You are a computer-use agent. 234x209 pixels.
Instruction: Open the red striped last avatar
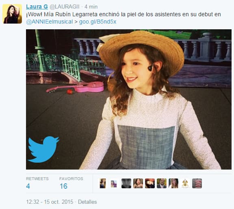click(197, 183)
